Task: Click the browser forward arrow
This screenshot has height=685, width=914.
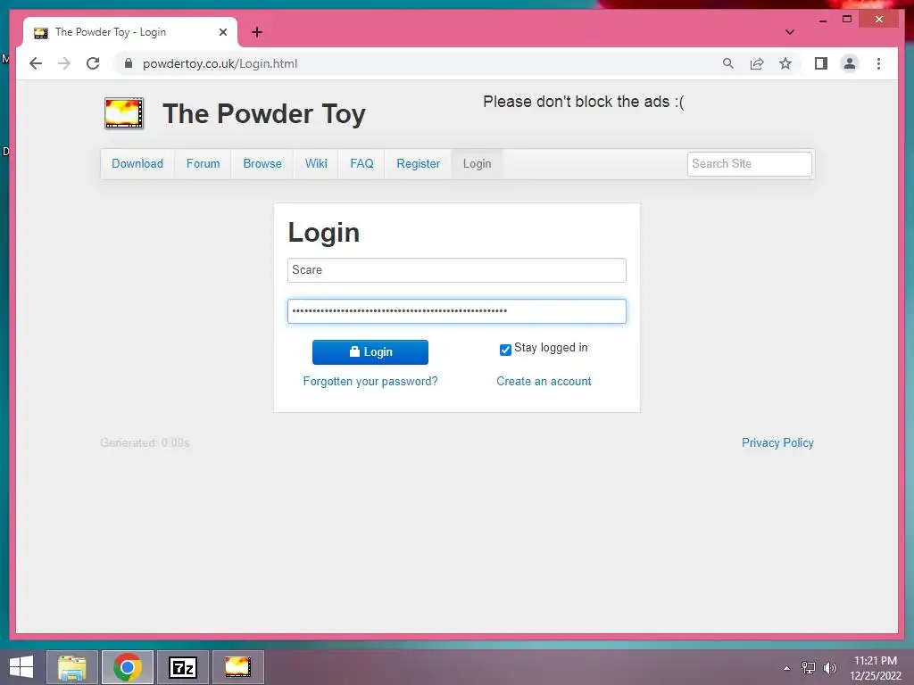Action: point(64,63)
